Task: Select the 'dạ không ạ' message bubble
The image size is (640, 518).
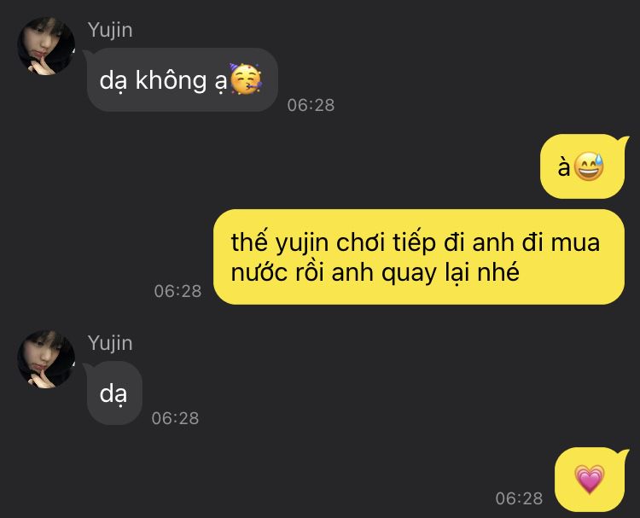Action: coord(182,79)
